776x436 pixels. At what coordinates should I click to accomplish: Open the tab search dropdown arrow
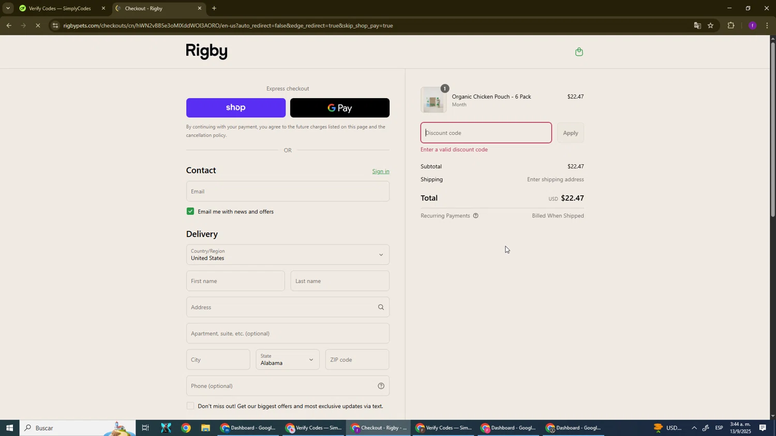point(8,8)
